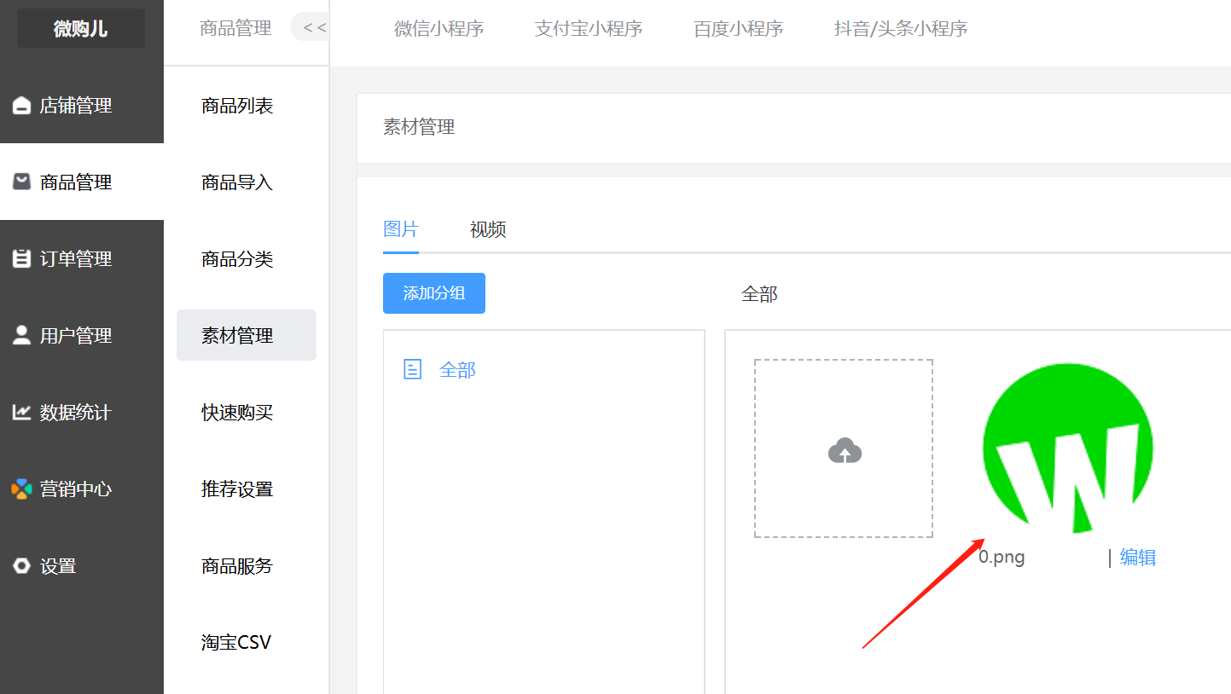Switch to 支付宝小程序 tab
Image resolution: width=1231 pixels, height=694 pixels.
pyautogui.click(x=589, y=28)
